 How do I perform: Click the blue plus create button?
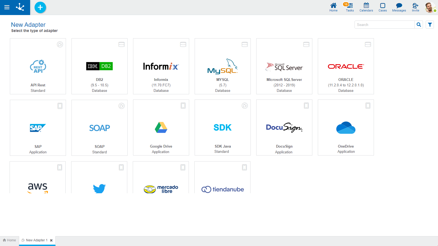click(40, 7)
